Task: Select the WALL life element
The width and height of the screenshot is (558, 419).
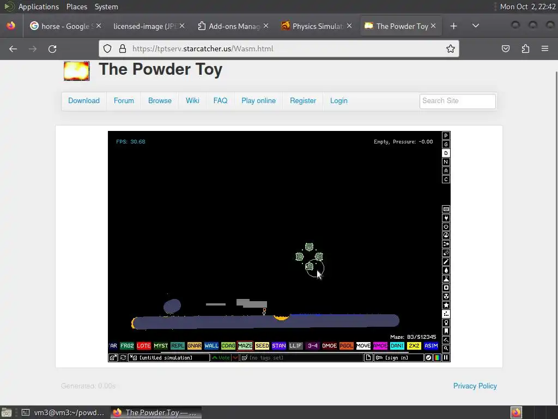Action: [x=211, y=345]
